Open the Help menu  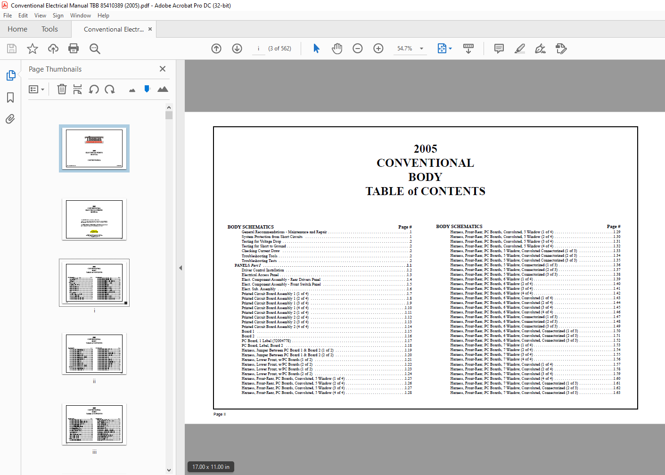pyautogui.click(x=103, y=16)
